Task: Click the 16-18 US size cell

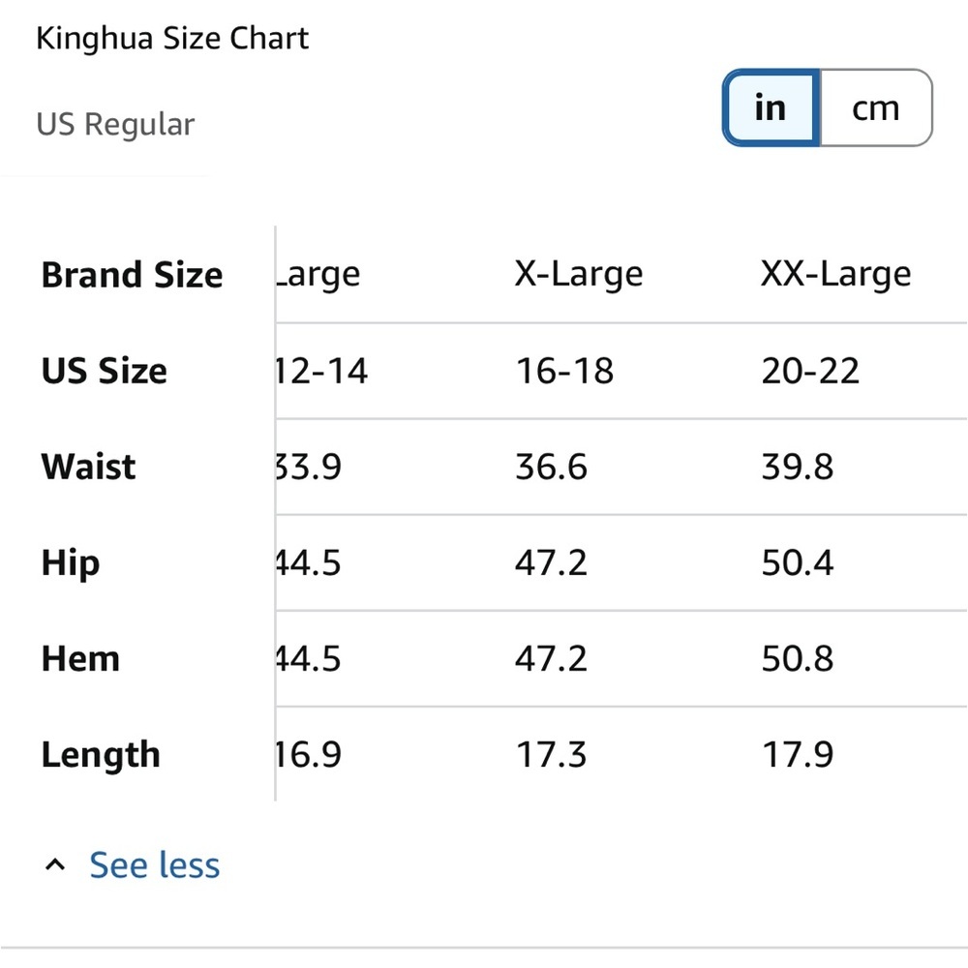Action: point(564,371)
